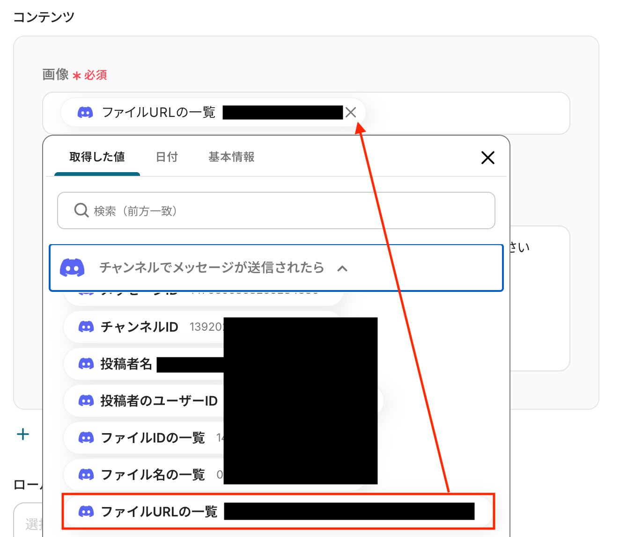
Task: Click Discord icon in チャンネルID row
Action: [86, 327]
